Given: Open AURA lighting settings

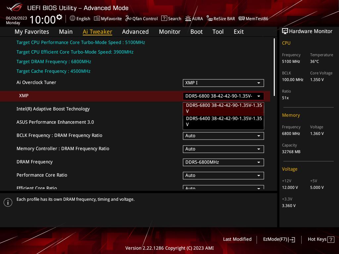Looking at the screenshot, I should click(x=194, y=19).
